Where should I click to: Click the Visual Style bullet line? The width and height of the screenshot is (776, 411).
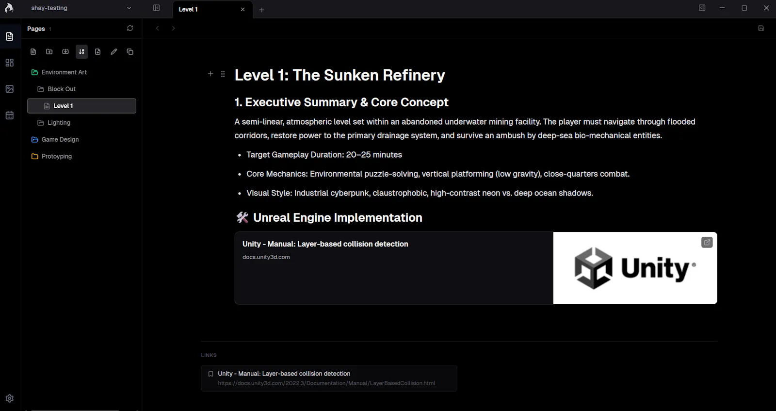[420, 193]
